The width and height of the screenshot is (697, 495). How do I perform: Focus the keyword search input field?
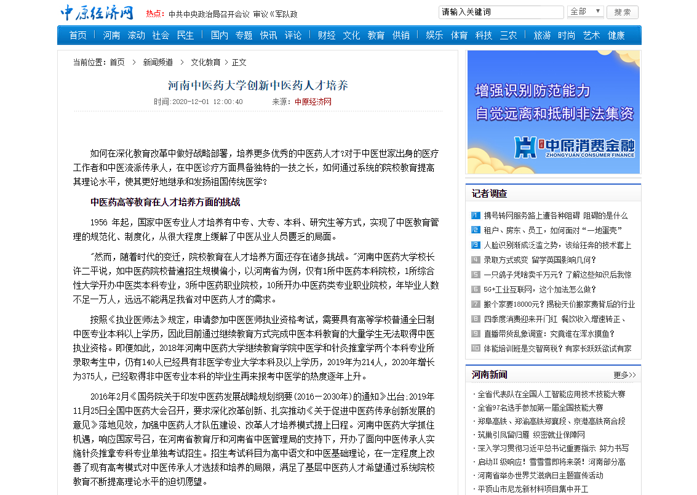pos(501,12)
